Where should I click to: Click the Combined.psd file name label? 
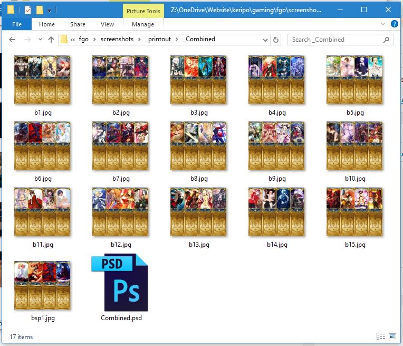tap(121, 318)
